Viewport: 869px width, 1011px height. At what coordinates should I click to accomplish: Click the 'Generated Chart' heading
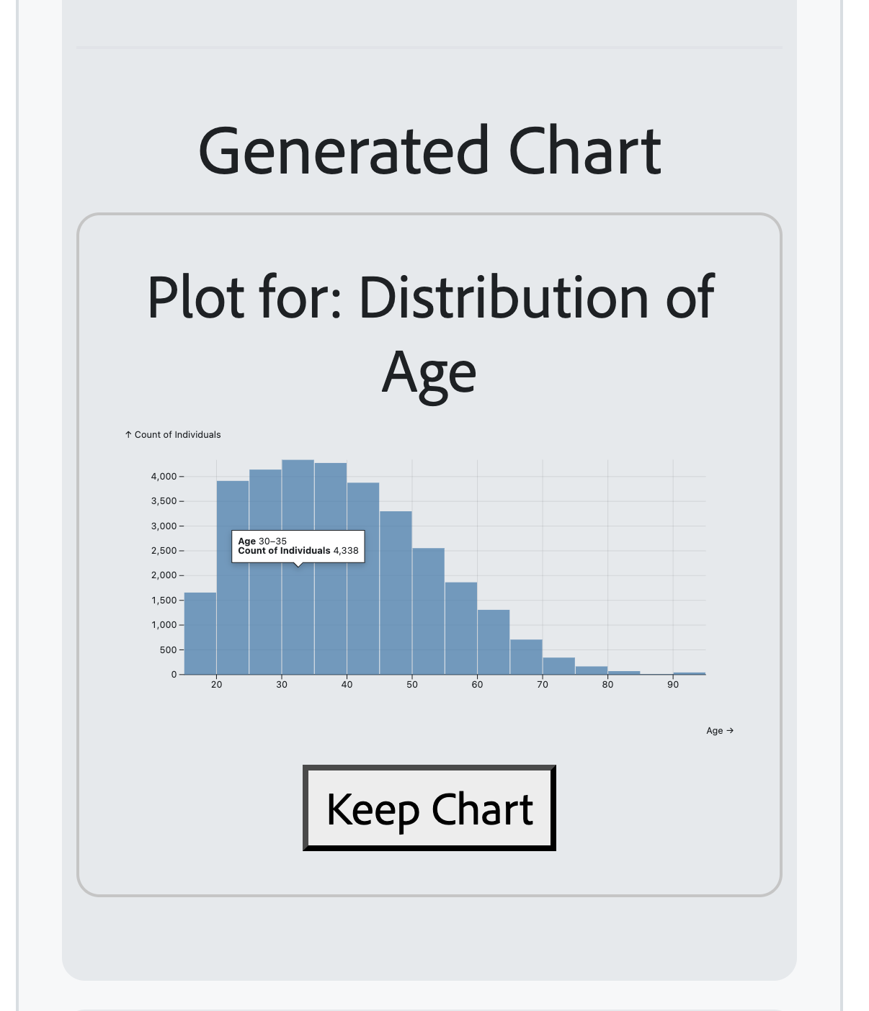pos(429,151)
